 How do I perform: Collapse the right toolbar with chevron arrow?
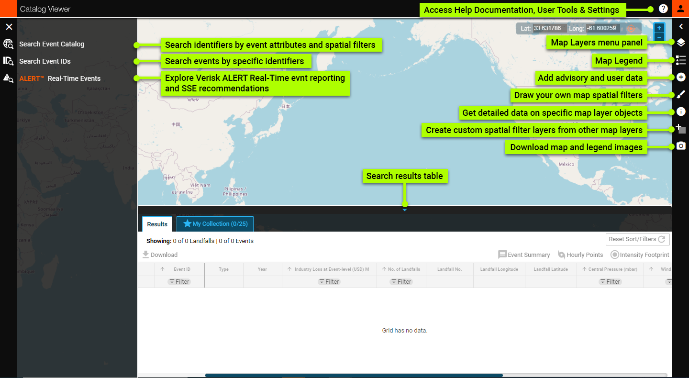681,27
